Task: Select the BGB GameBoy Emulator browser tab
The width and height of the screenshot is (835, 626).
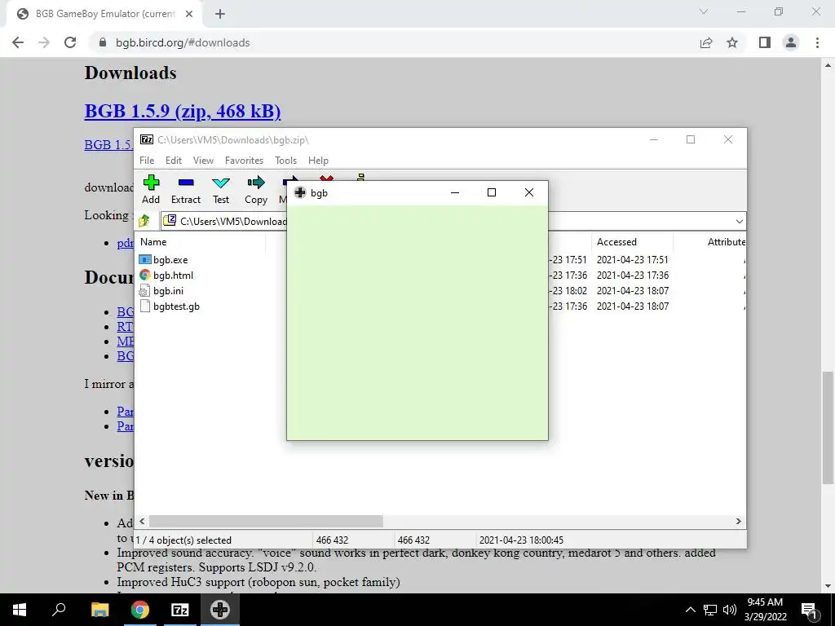Action: 104,14
